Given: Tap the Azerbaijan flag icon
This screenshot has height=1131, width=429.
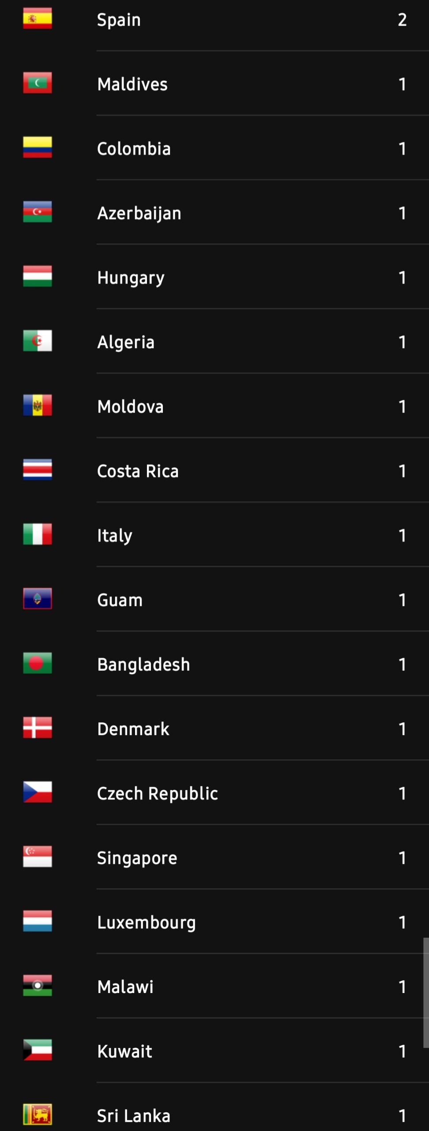Looking at the screenshot, I should (38, 212).
